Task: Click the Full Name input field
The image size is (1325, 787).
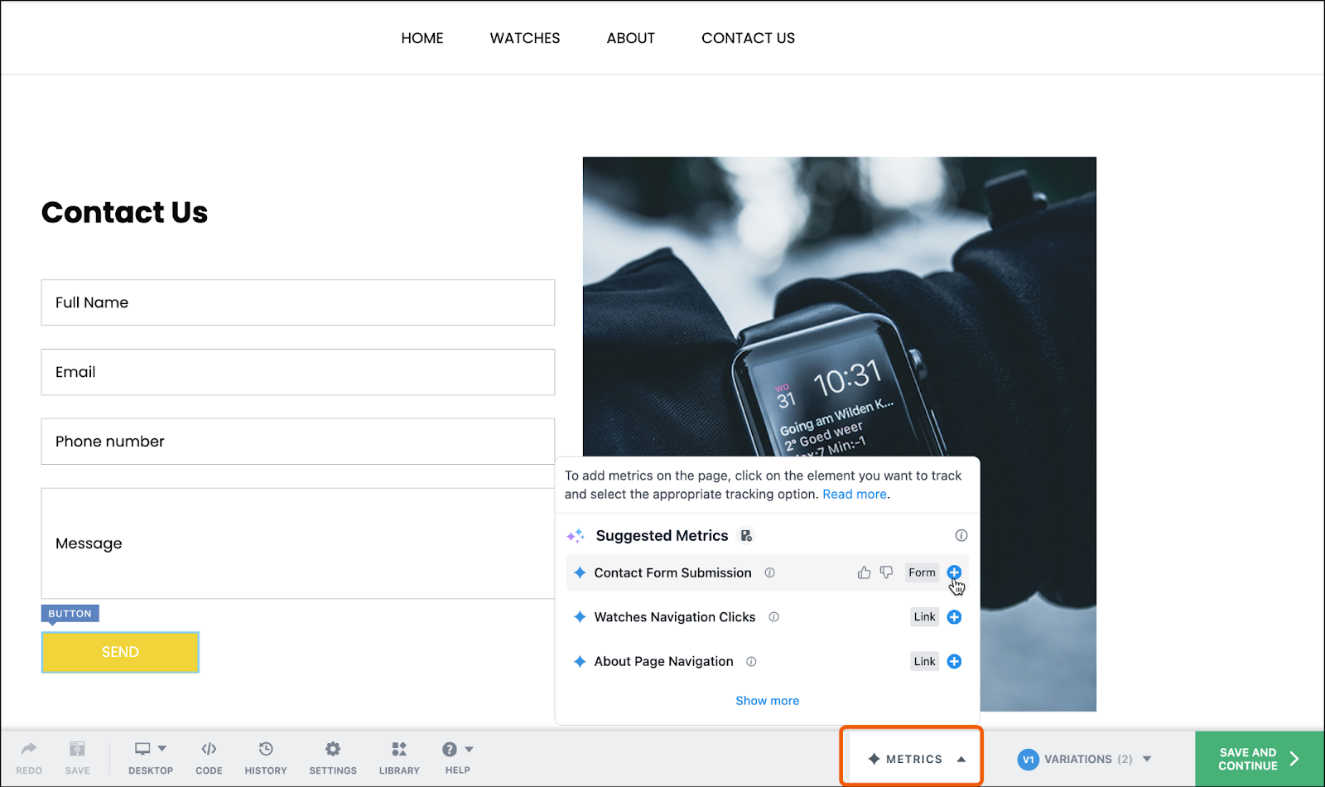Action: pos(298,302)
